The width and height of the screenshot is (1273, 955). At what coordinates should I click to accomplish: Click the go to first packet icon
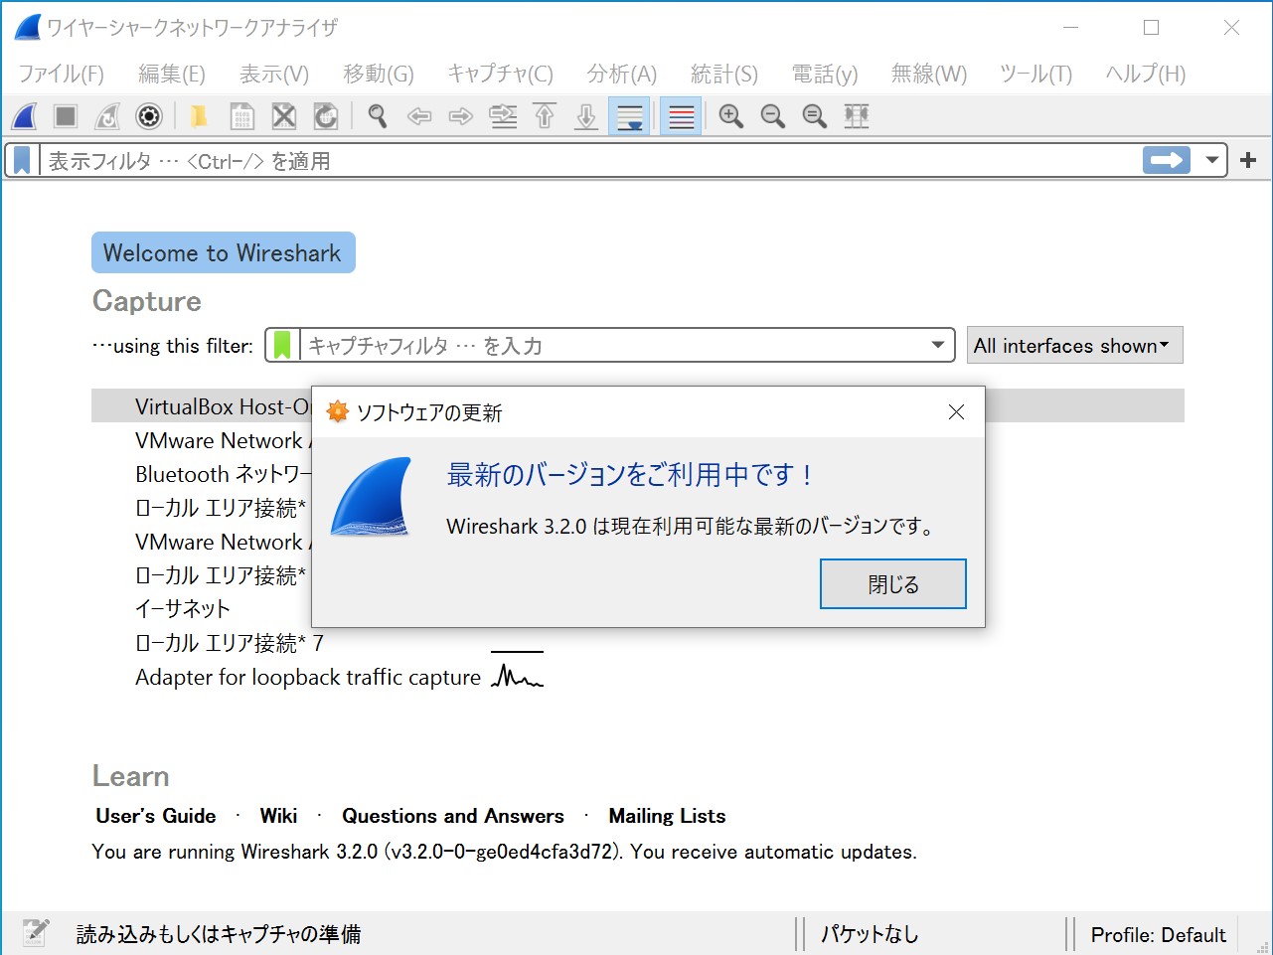pyautogui.click(x=545, y=116)
